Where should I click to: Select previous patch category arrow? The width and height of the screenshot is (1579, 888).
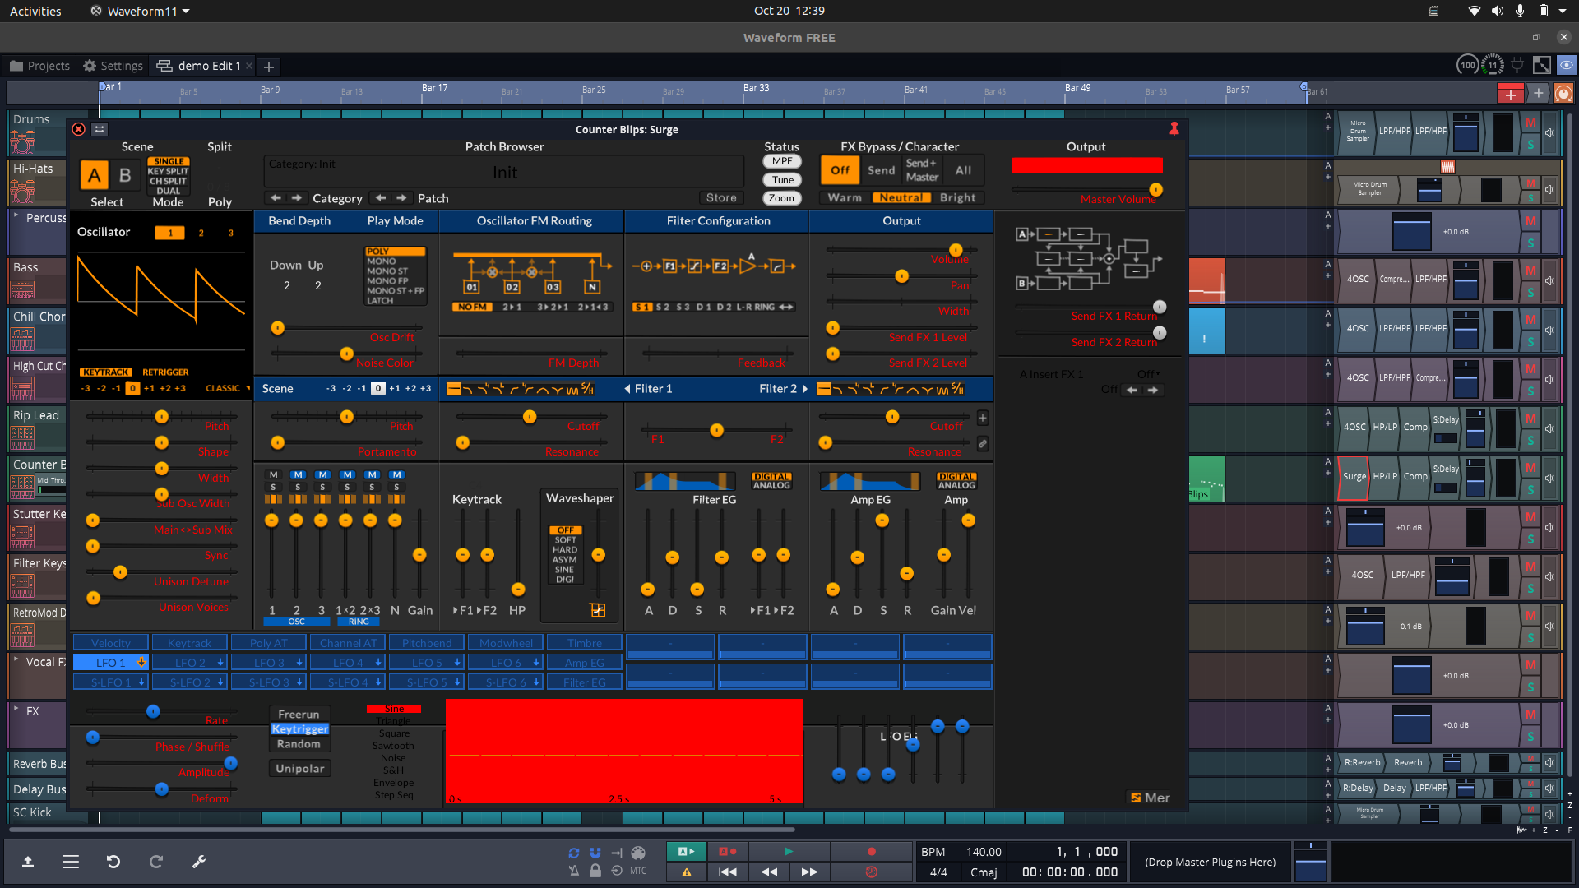point(276,198)
